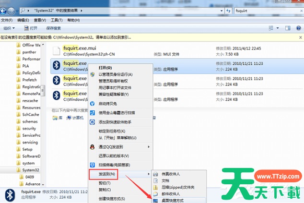Click the refresh button beside address bar
Screen dimensions: 304x203
pos(228,11)
